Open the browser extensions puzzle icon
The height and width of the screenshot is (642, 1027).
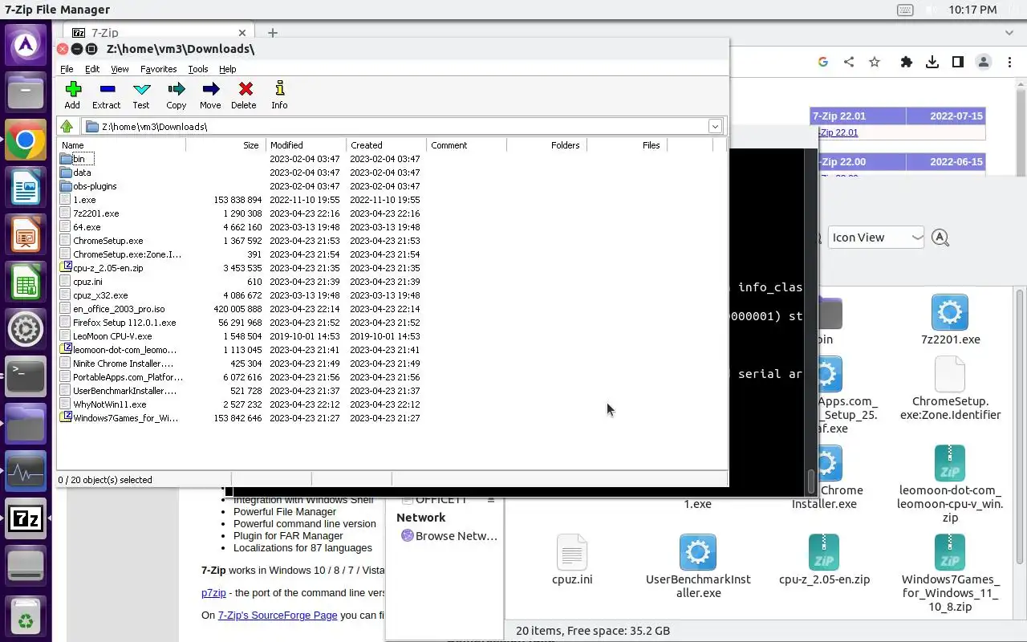[x=907, y=62]
